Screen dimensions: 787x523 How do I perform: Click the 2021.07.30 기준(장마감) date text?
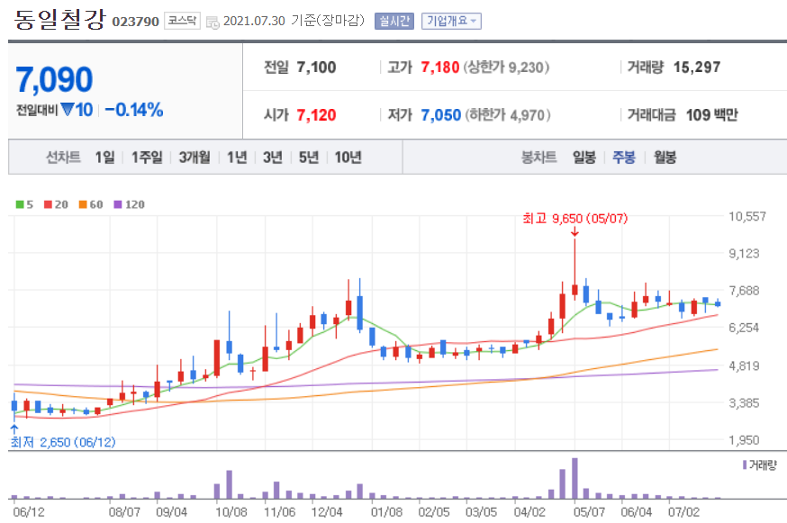pyautogui.click(x=294, y=21)
